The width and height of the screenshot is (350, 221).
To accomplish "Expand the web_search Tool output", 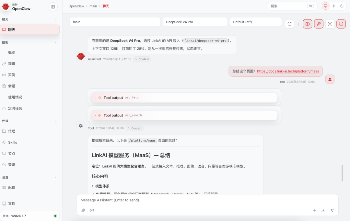I will pyautogui.click(x=184, y=115).
